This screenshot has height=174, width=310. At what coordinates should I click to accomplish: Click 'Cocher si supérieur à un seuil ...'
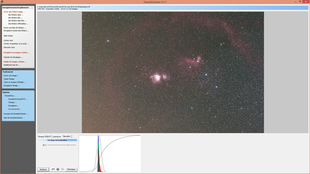[16, 44]
